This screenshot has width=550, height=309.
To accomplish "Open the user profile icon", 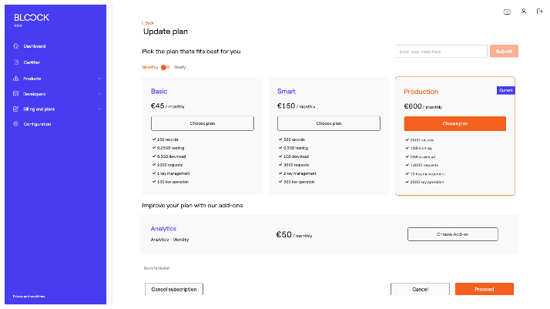I will click(524, 12).
